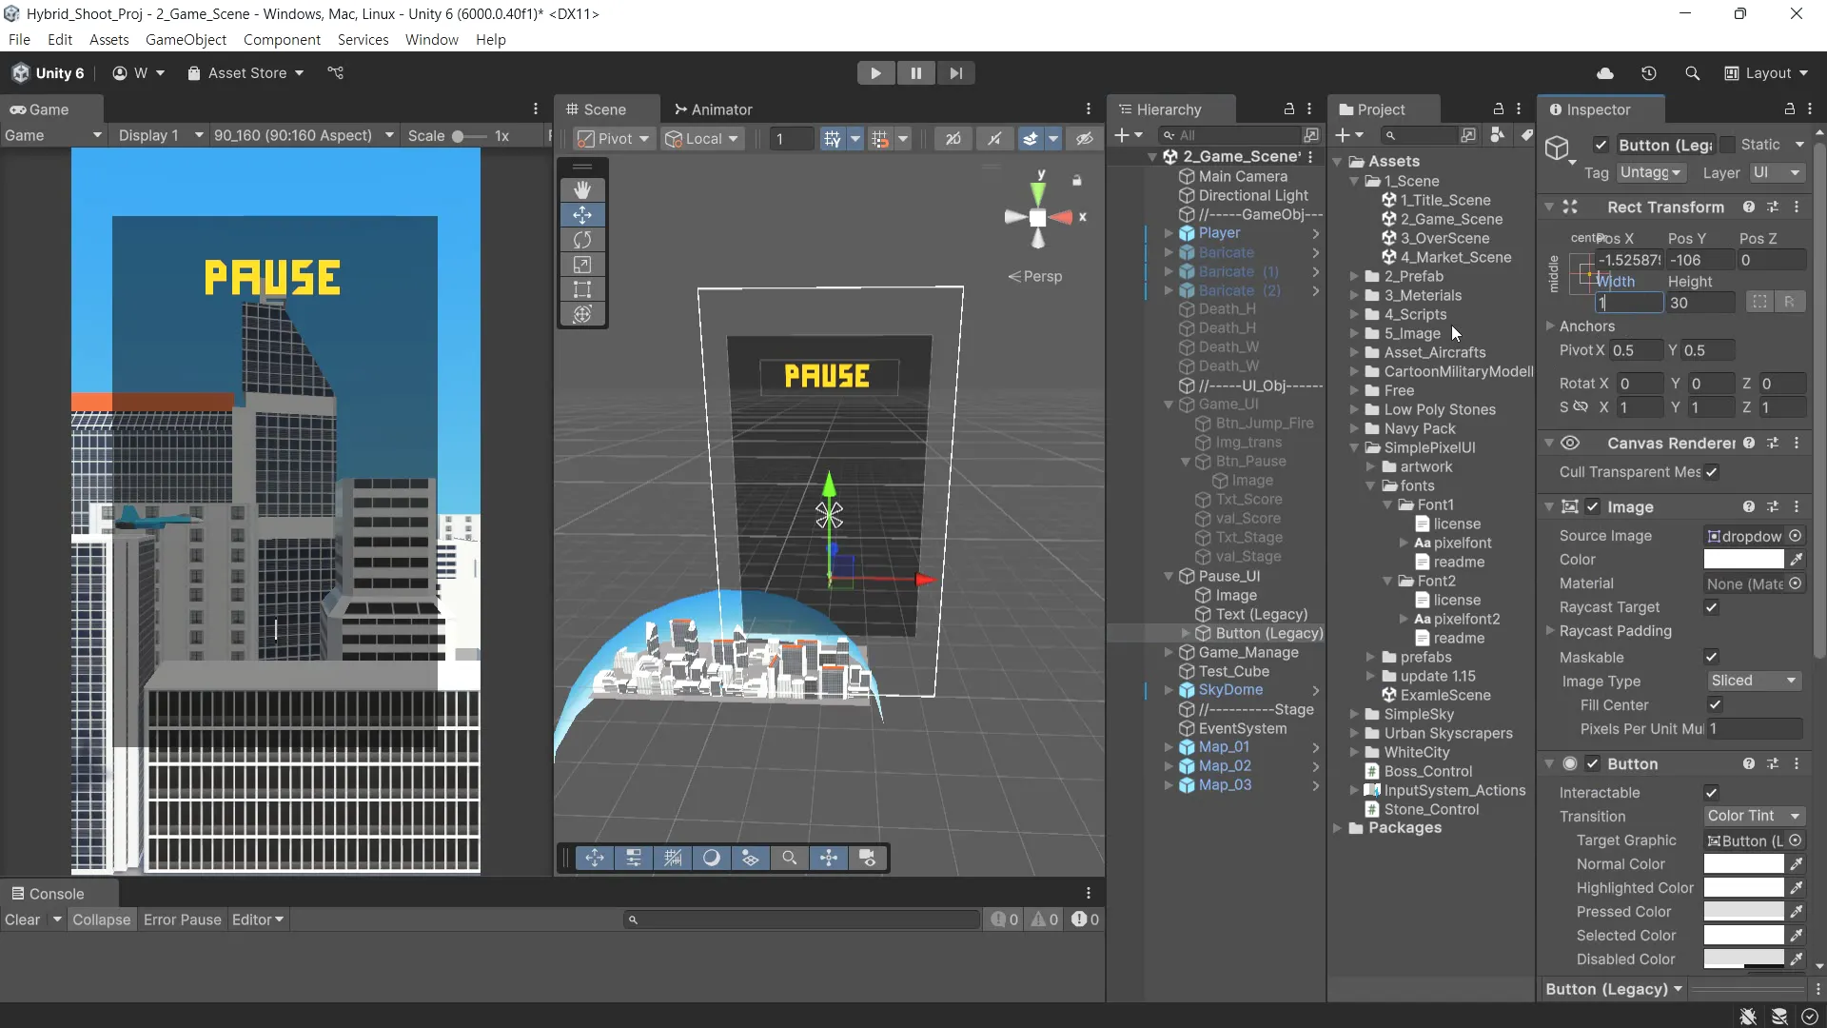The height and width of the screenshot is (1028, 1827).
Task: Click the Step frame button
Action: pyautogui.click(x=955, y=73)
